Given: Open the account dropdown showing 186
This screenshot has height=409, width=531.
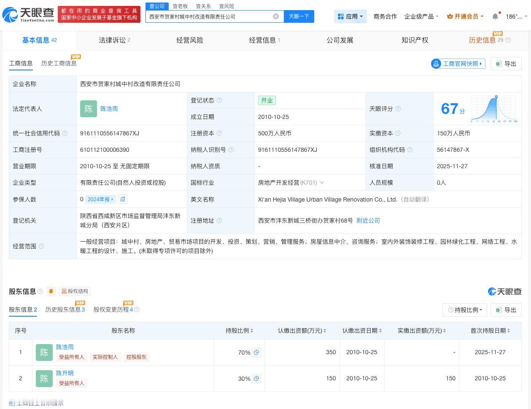Looking at the screenshot, I should pyautogui.click(x=516, y=16).
